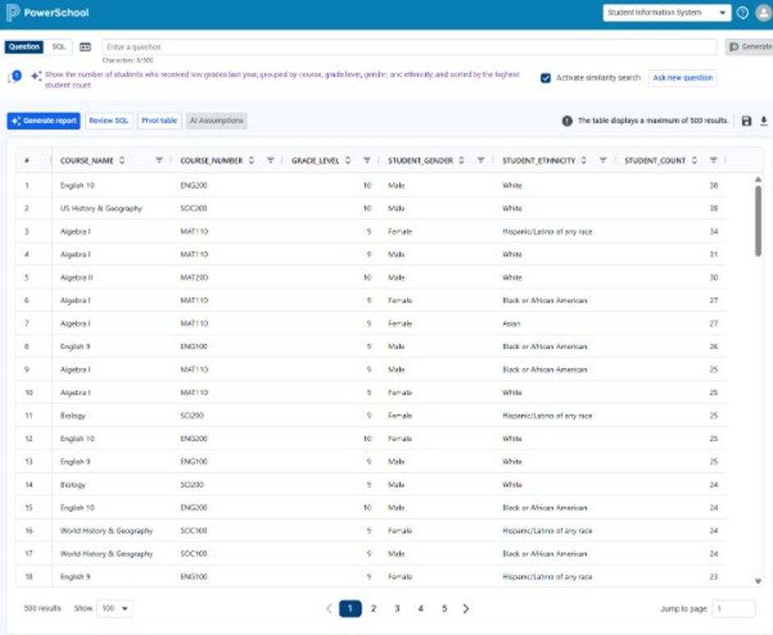
Task: Click the save results disk icon
Action: [x=746, y=121]
